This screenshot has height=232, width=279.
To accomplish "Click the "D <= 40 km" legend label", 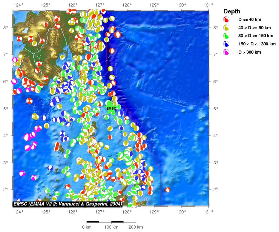I will point(250,20).
